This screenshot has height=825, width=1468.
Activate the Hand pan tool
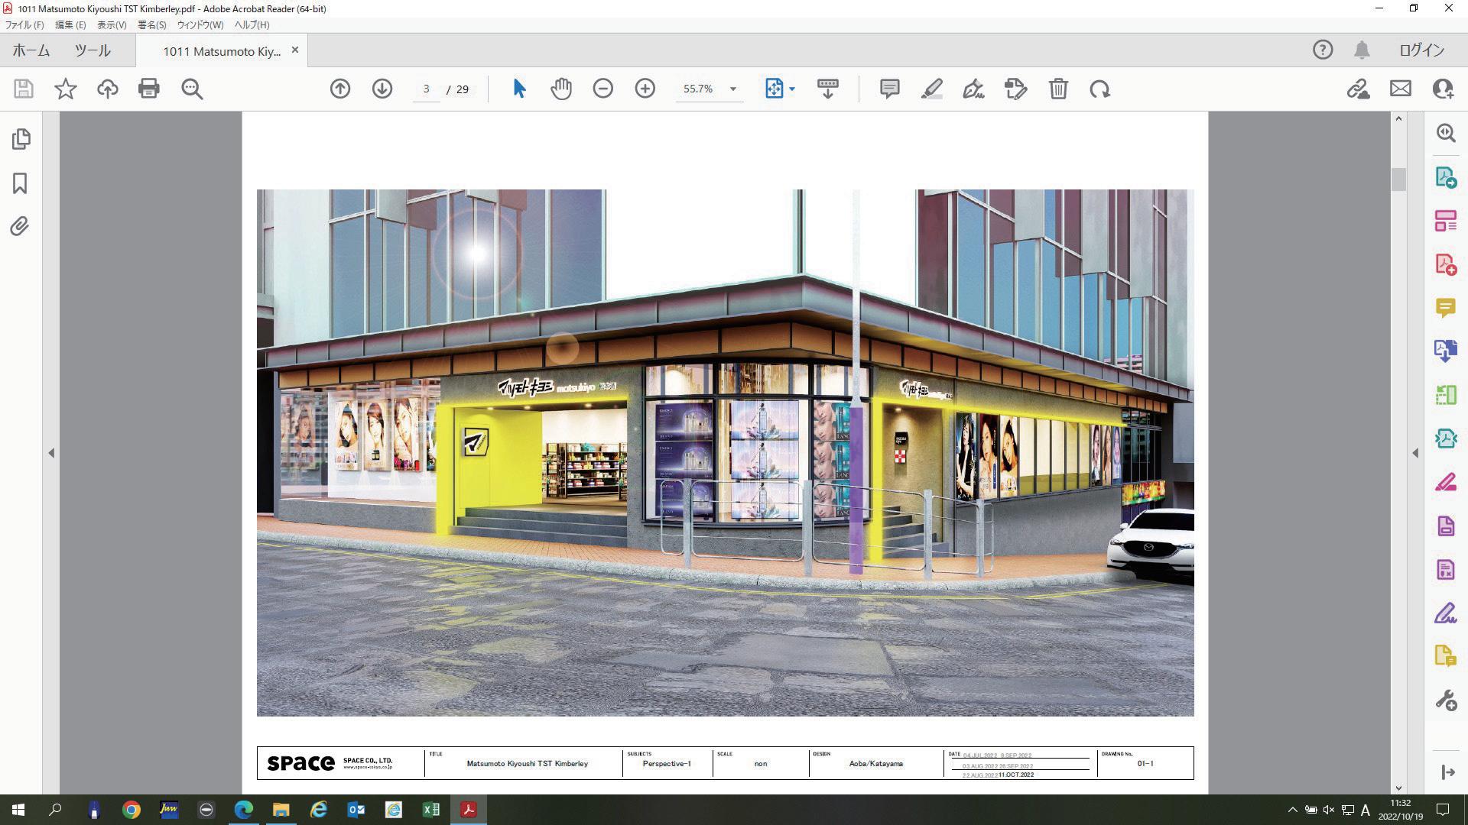coord(561,89)
